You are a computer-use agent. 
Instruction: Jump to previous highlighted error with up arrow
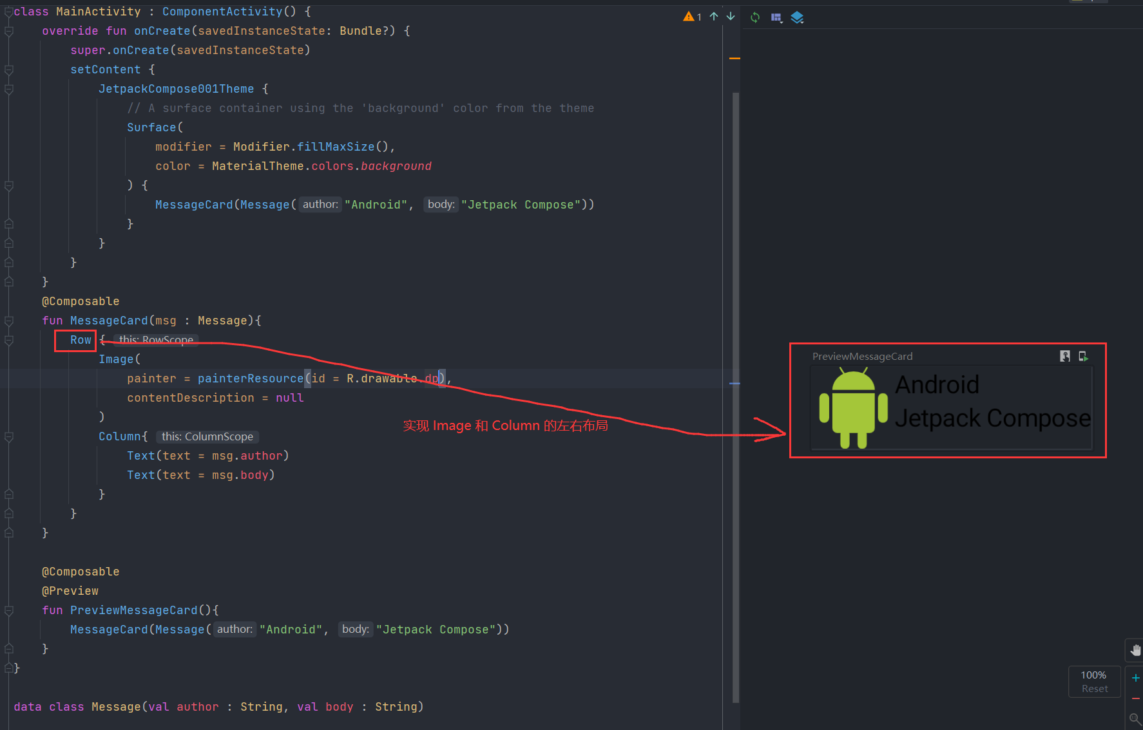click(x=714, y=17)
